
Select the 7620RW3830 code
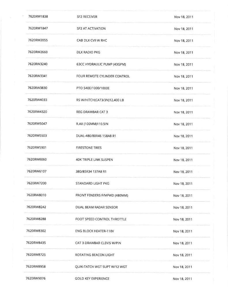click(x=37, y=88)
